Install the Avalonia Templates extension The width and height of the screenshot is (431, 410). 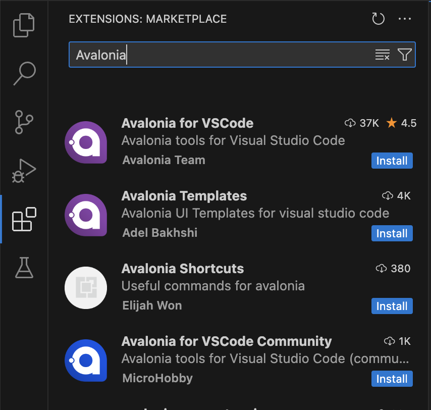[392, 233]
